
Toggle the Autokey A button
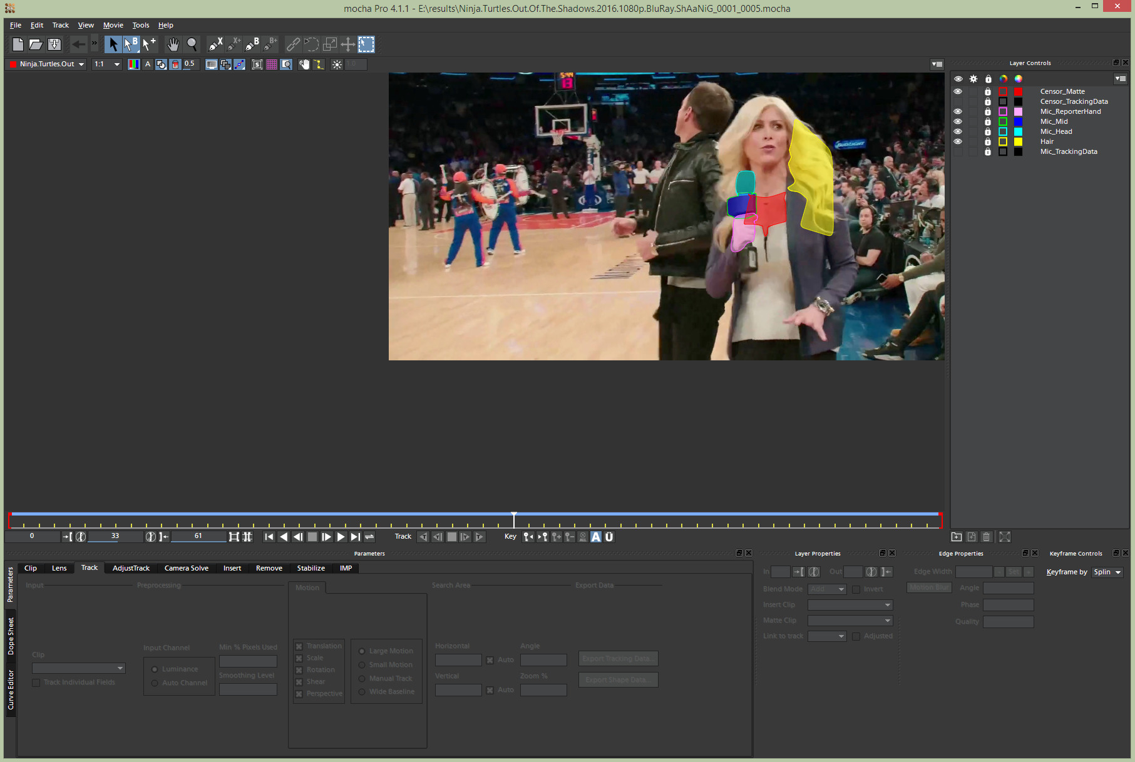point(596,537)
